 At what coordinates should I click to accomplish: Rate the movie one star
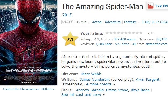pos(107,33)
